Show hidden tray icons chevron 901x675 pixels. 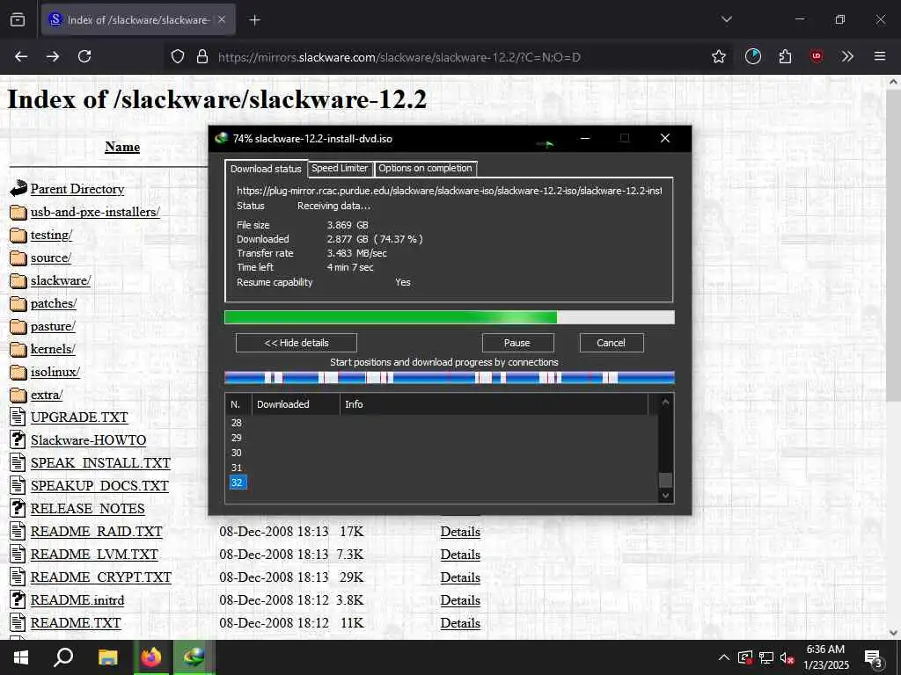pos(724,657)
